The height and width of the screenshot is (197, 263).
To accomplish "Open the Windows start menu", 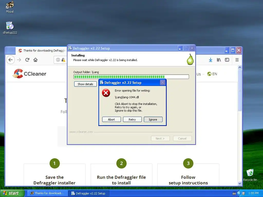I will click(12, 193).
